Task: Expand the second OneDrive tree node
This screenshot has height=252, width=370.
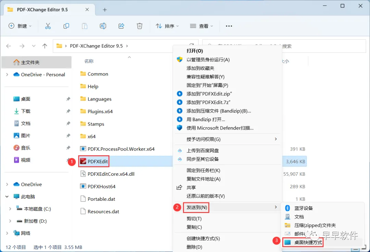Action: point(7,184)
